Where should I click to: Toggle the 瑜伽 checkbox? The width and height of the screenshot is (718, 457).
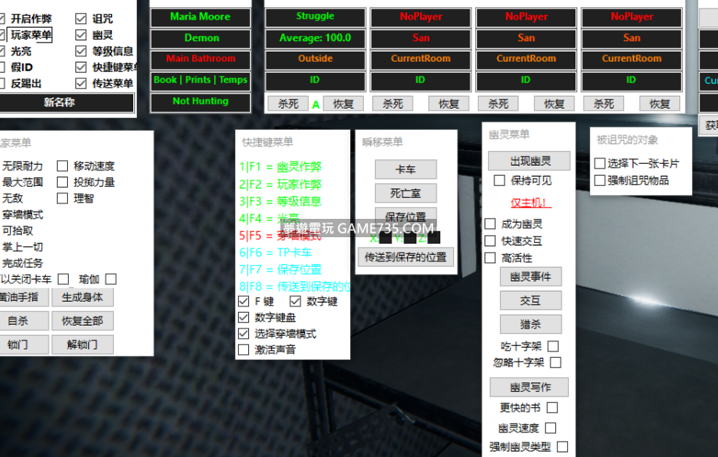111,279
